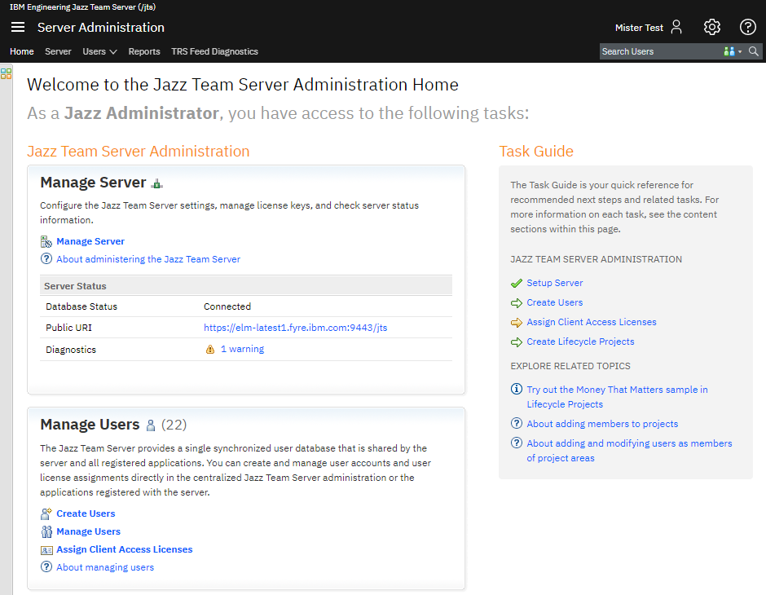View the 1 warning diagnostics link
This screenshot has height=595, width=766.
pos(242,349)
